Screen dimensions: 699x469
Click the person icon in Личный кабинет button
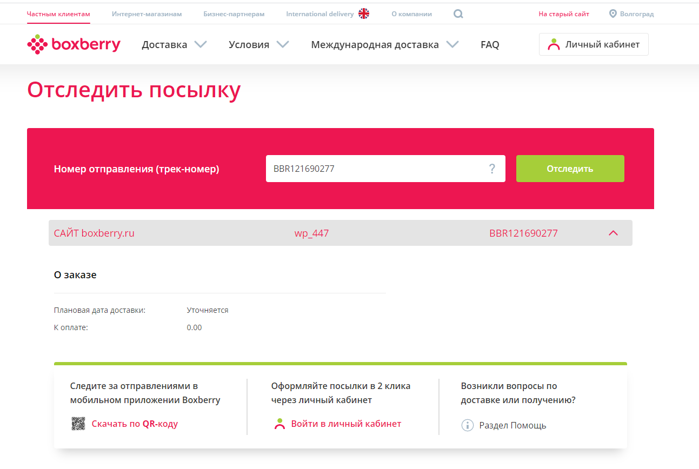[554, 44]
